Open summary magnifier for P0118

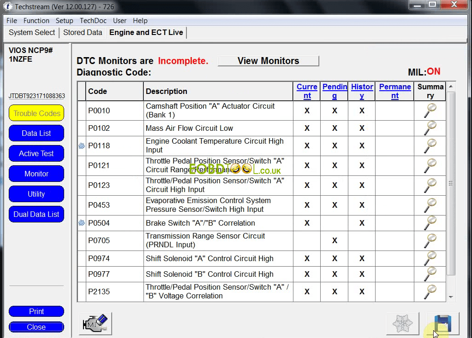click(430, 146)
